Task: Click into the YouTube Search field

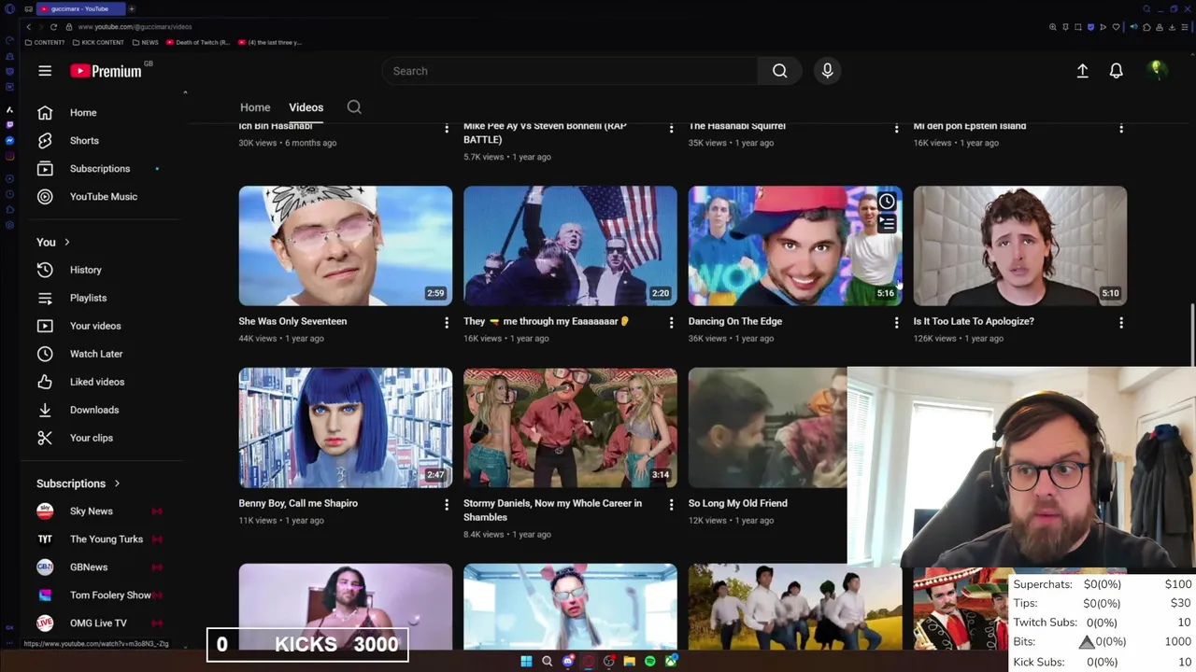Action: 570,71
